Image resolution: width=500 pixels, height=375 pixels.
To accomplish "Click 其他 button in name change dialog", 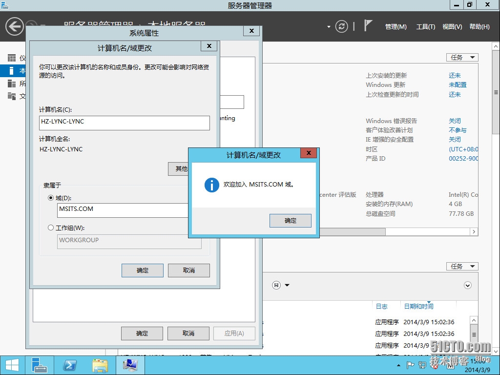I will [x=178, y=168].
